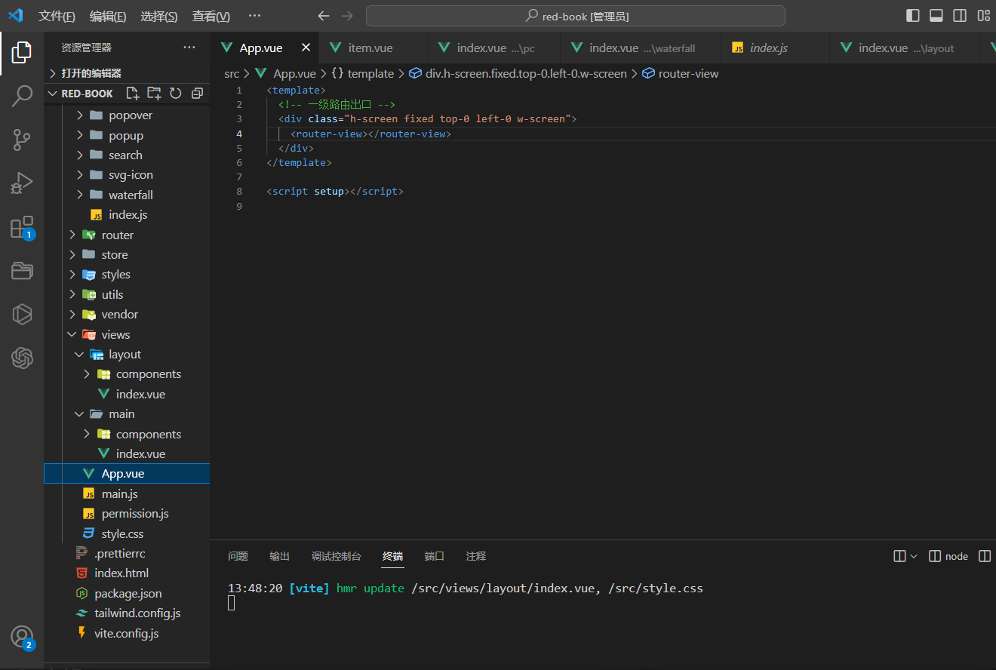The image size is (996, 670).
Task: Open the ChatGPT extension icon
Action: (22, 357)
